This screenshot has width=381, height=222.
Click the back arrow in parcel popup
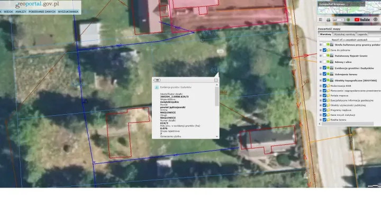pos(157,80)
